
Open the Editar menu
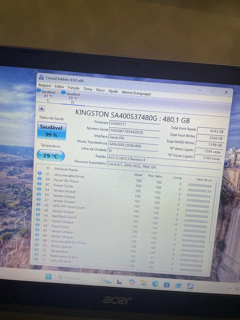(59, 86)
